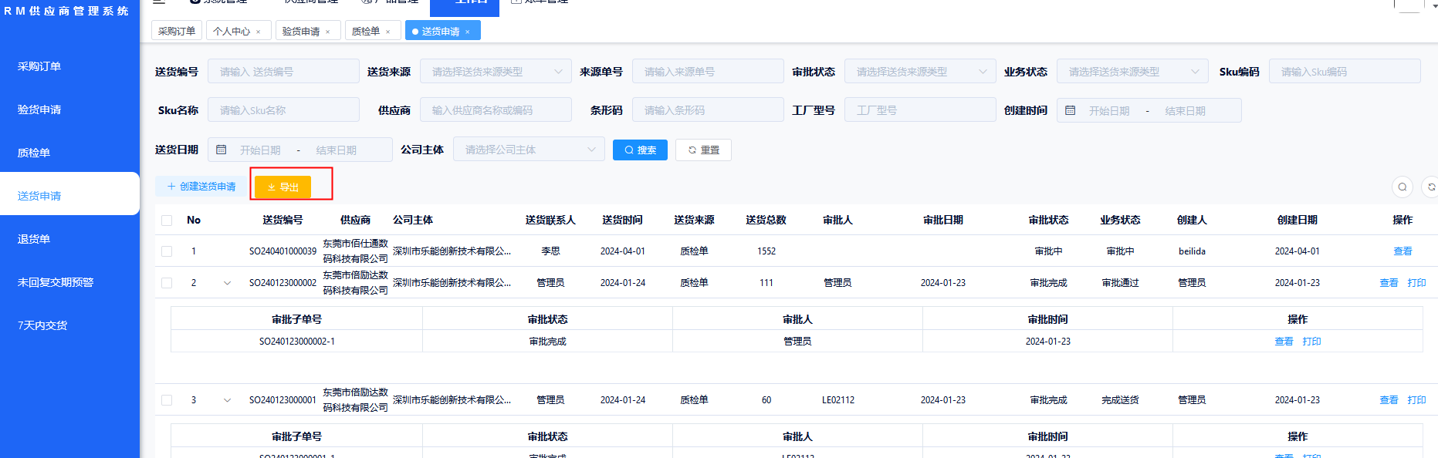Toggle the select-all checkbox in table header
Image resolution: width=1438 pixels, height=458 pixels.
167,221
